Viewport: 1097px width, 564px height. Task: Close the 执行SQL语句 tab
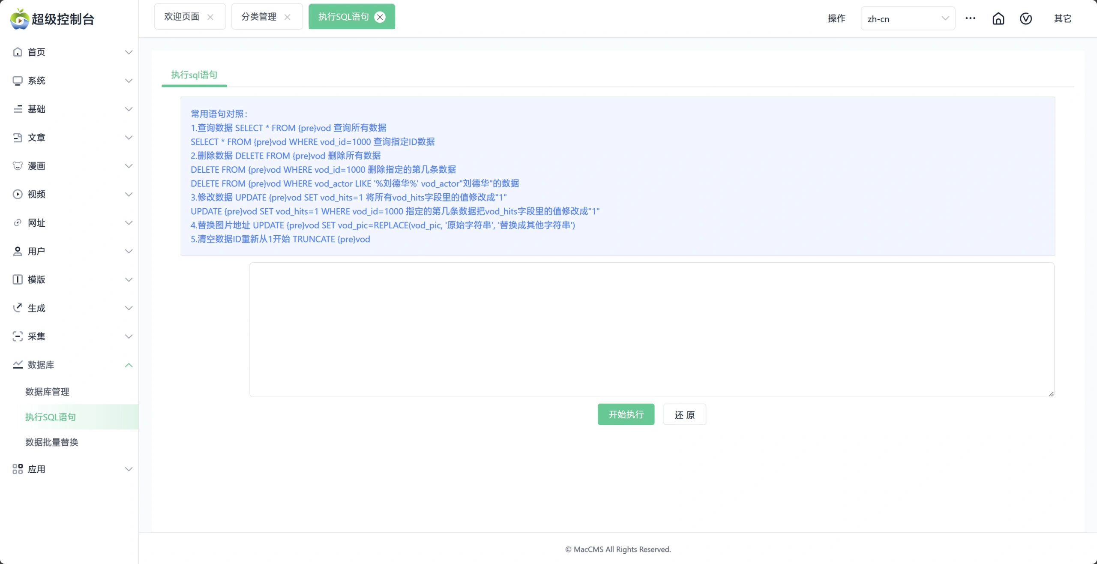380,17
